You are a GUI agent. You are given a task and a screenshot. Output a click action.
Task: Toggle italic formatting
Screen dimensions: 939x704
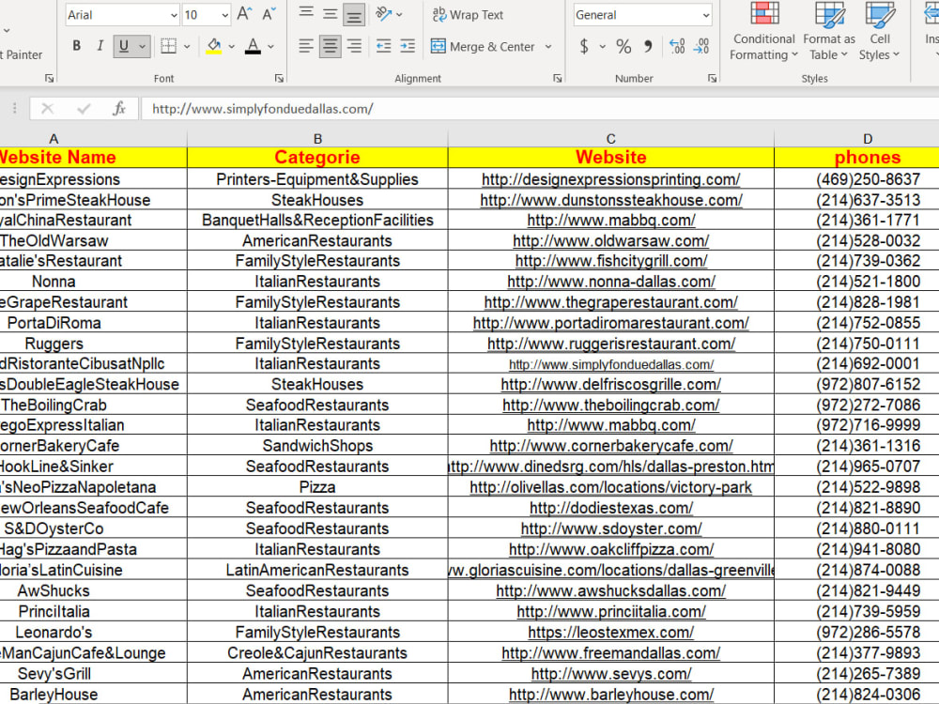pyautogui.click(x=100, y=45)
